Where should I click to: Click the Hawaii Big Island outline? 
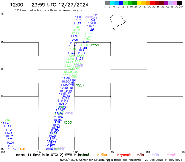[117, 22]
